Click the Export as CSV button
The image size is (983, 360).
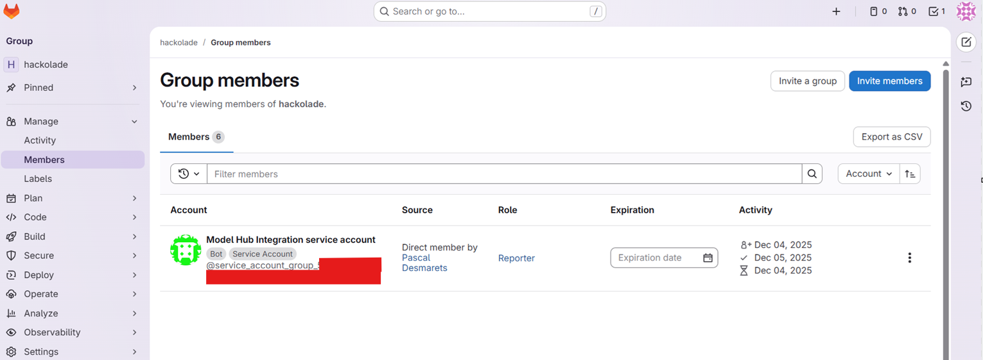pyautogui.click(x=892, y=136)
